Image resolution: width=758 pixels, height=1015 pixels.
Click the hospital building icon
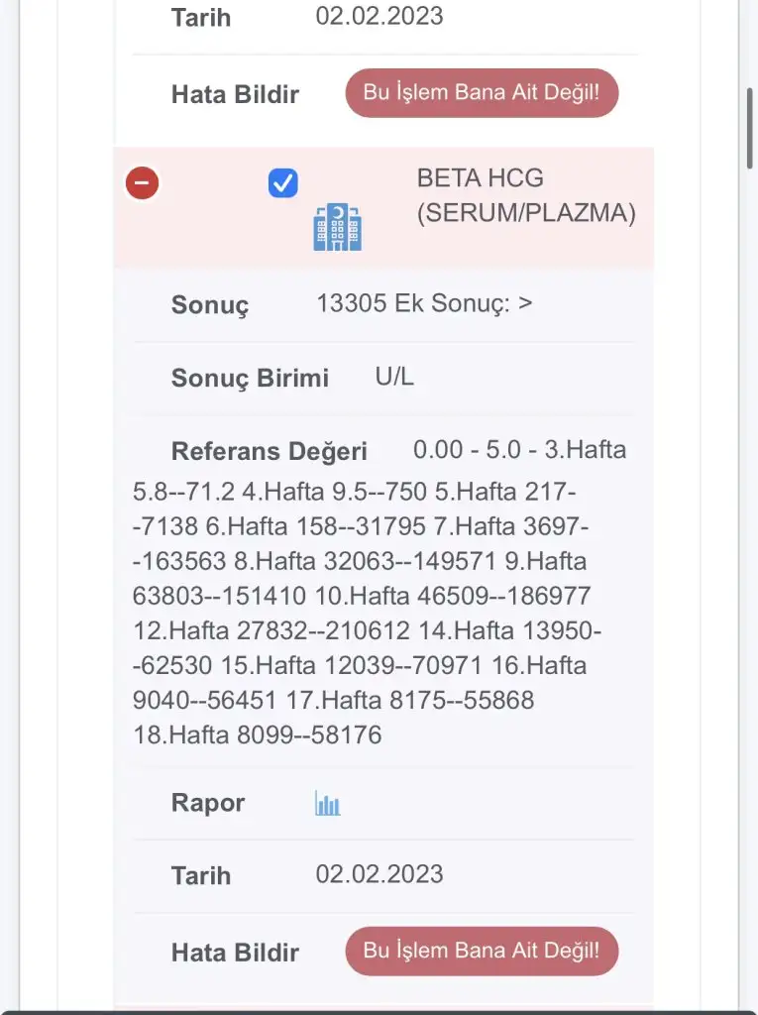click(338, 227)
